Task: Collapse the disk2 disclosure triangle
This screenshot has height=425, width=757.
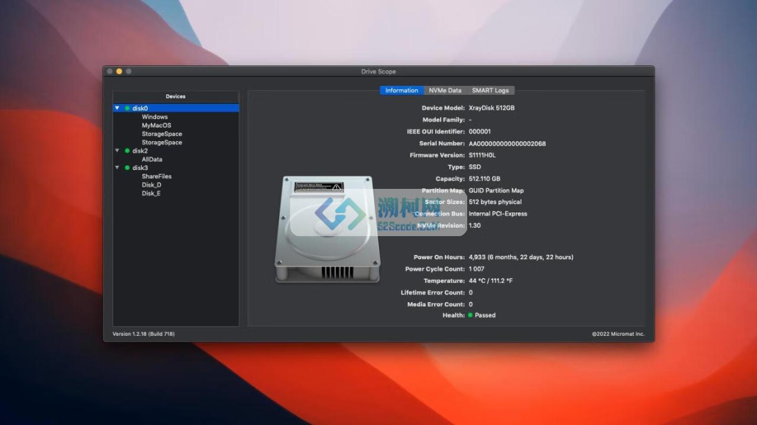Action: pyautogui.click(x=117, y=151)
